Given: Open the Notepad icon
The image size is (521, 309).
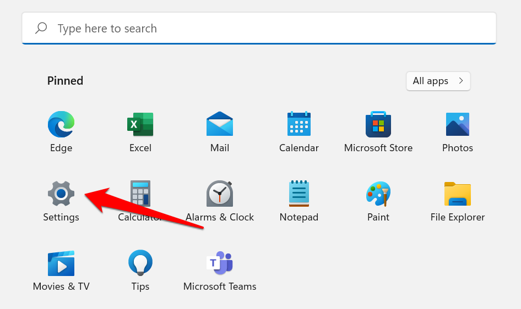Looking at the screenshot, I should pyautogui.click(x=299, y=194).
